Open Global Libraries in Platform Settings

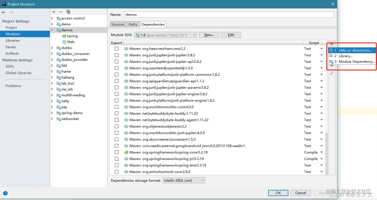pyautogui.click(x=19, y=73)
